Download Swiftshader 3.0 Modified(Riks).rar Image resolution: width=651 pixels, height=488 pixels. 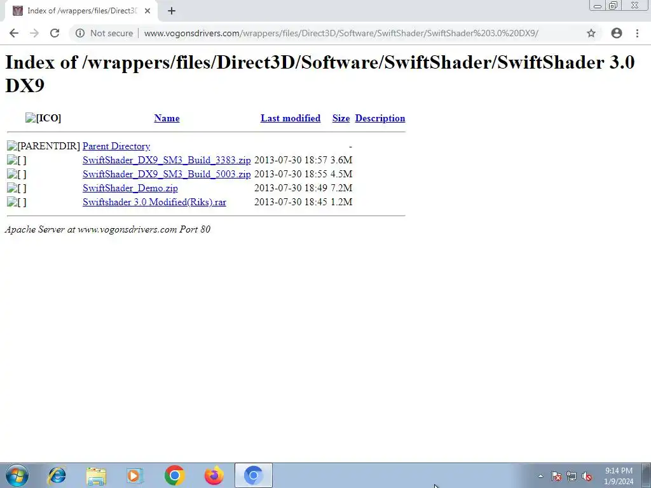click(x=154, y=202)
